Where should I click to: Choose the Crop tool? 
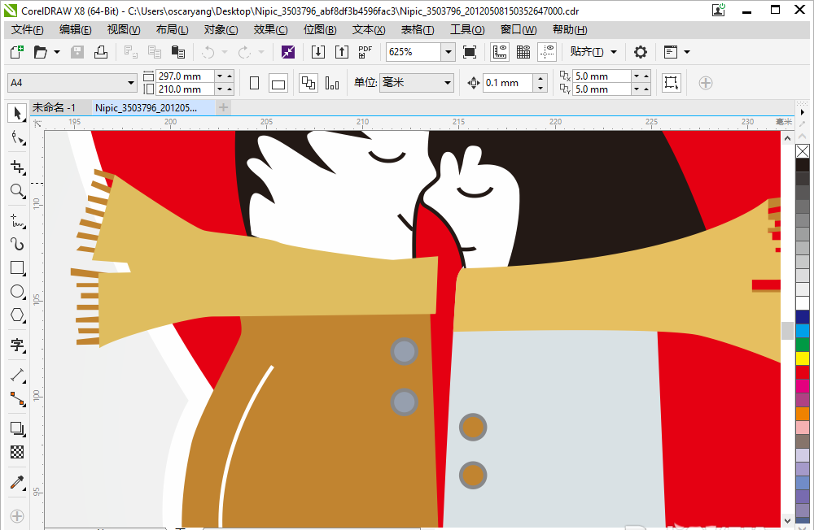[x=17, y=167]
